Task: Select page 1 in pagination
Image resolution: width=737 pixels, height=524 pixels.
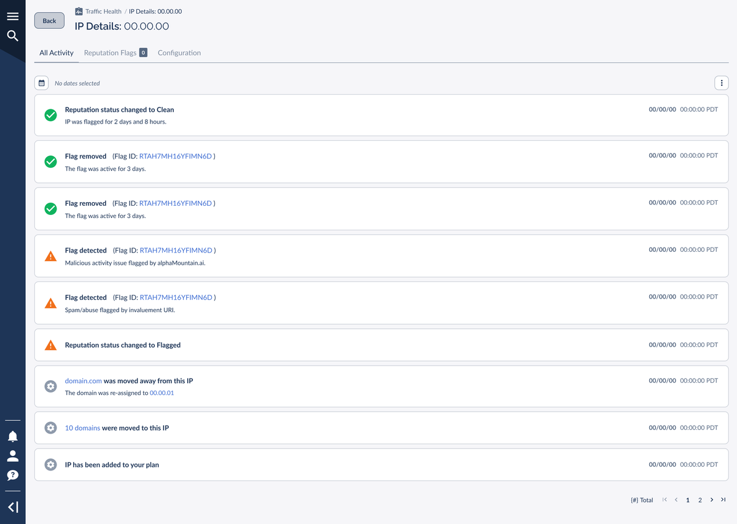Action: (688, 501)
